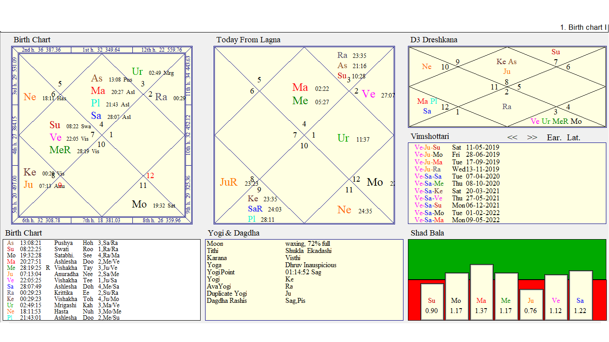The width and height of the screenshot is (609, 342).
Task: Select Rahu in the Birth Chart diagram
Action: (161, 97)
